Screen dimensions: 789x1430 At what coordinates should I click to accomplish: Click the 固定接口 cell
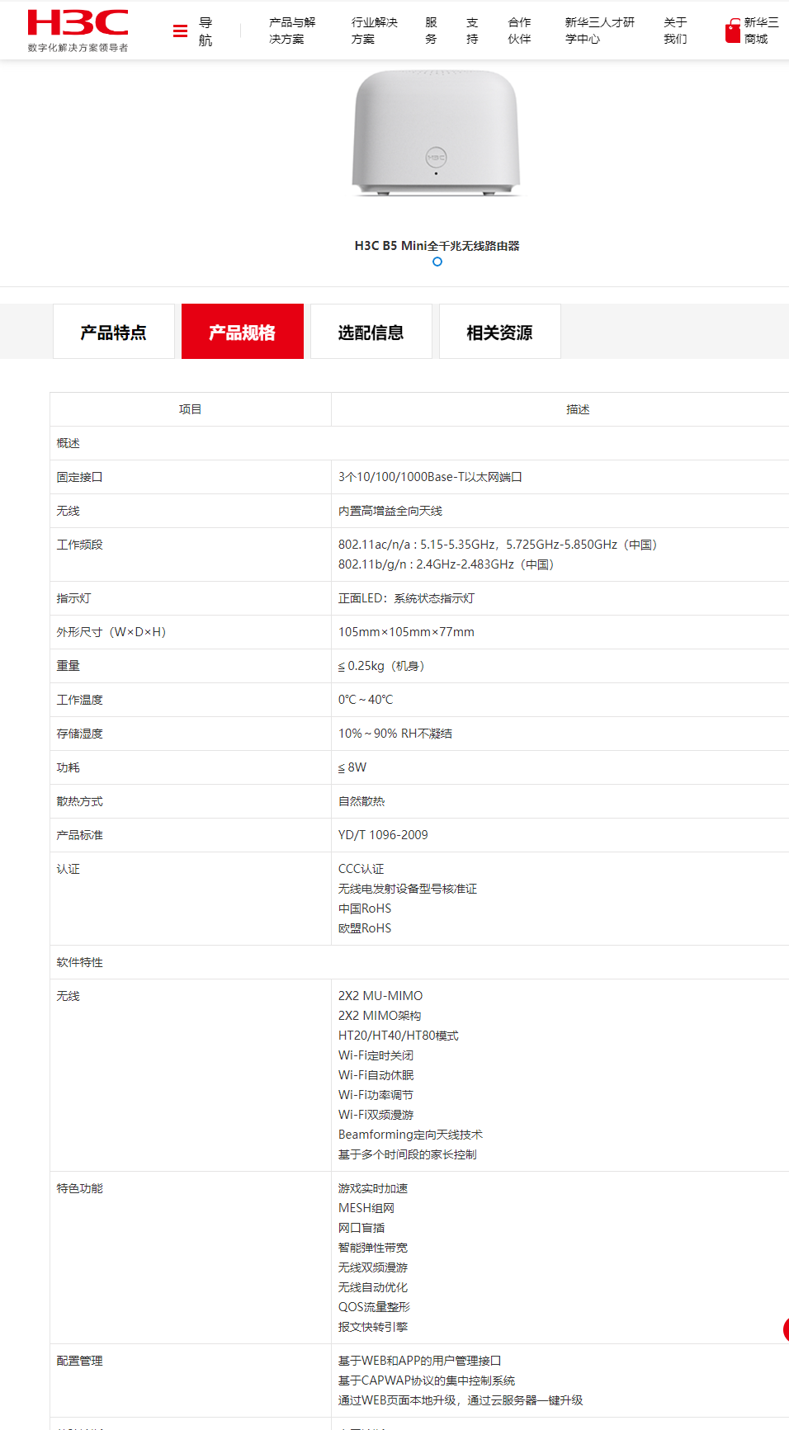(x=191, y=477)
